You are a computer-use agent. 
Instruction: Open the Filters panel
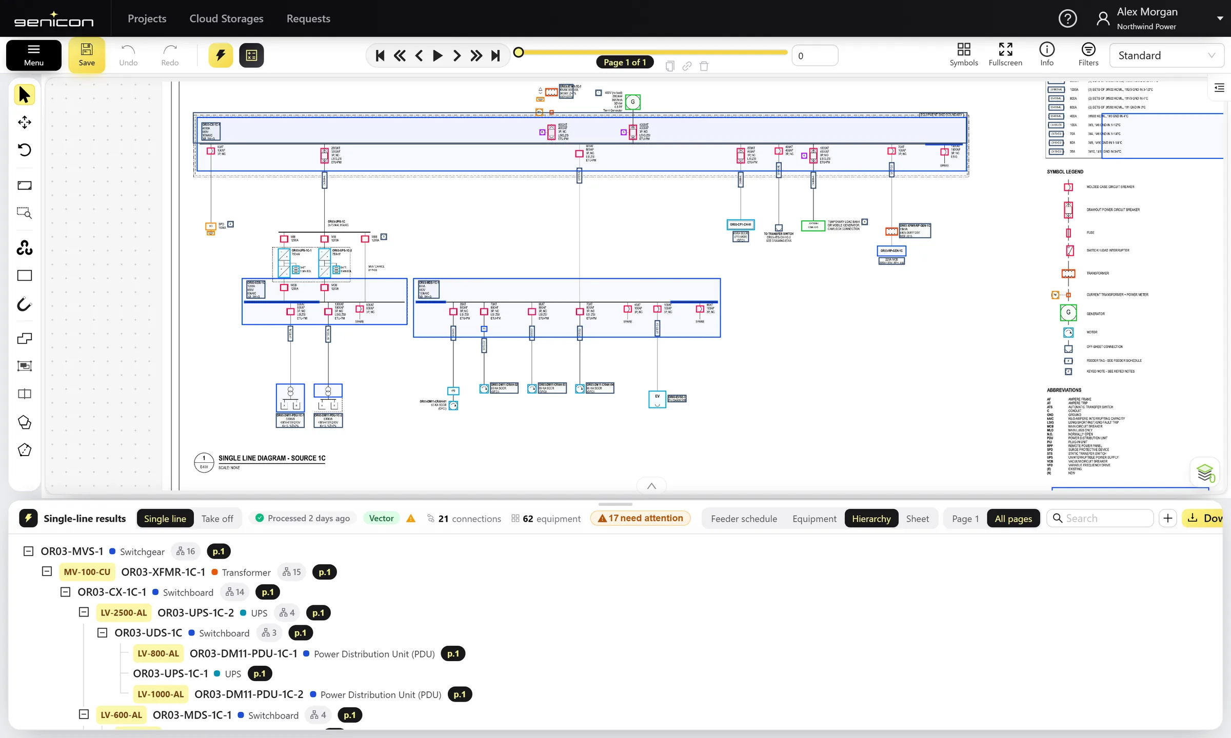(x=1088, y=54)
